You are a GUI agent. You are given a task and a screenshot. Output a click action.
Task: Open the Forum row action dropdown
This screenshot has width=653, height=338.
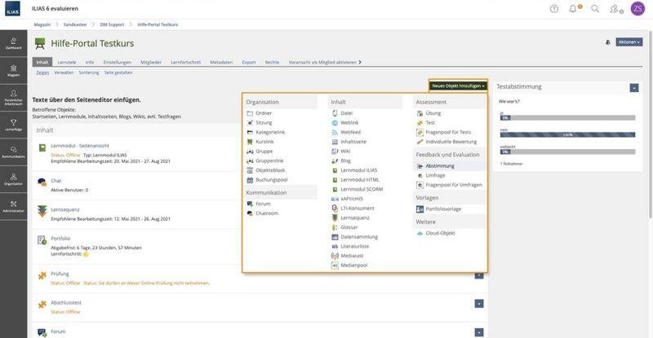(x=479, y=332)
